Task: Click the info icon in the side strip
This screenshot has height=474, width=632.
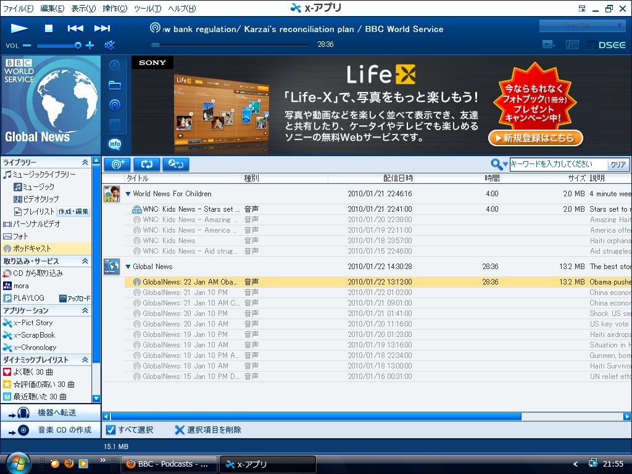Action: click(115, 144)
